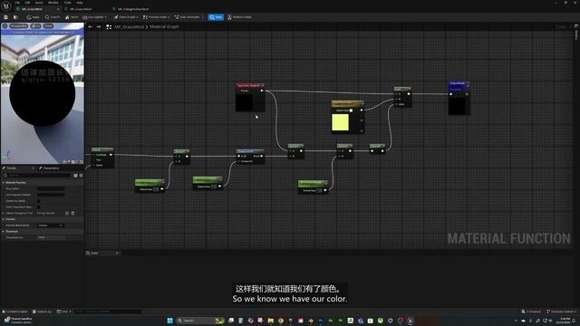Image resolution: width=580 pixels, height=326 pixels.
Task: Open the Help menu
Action: [79, 3]
